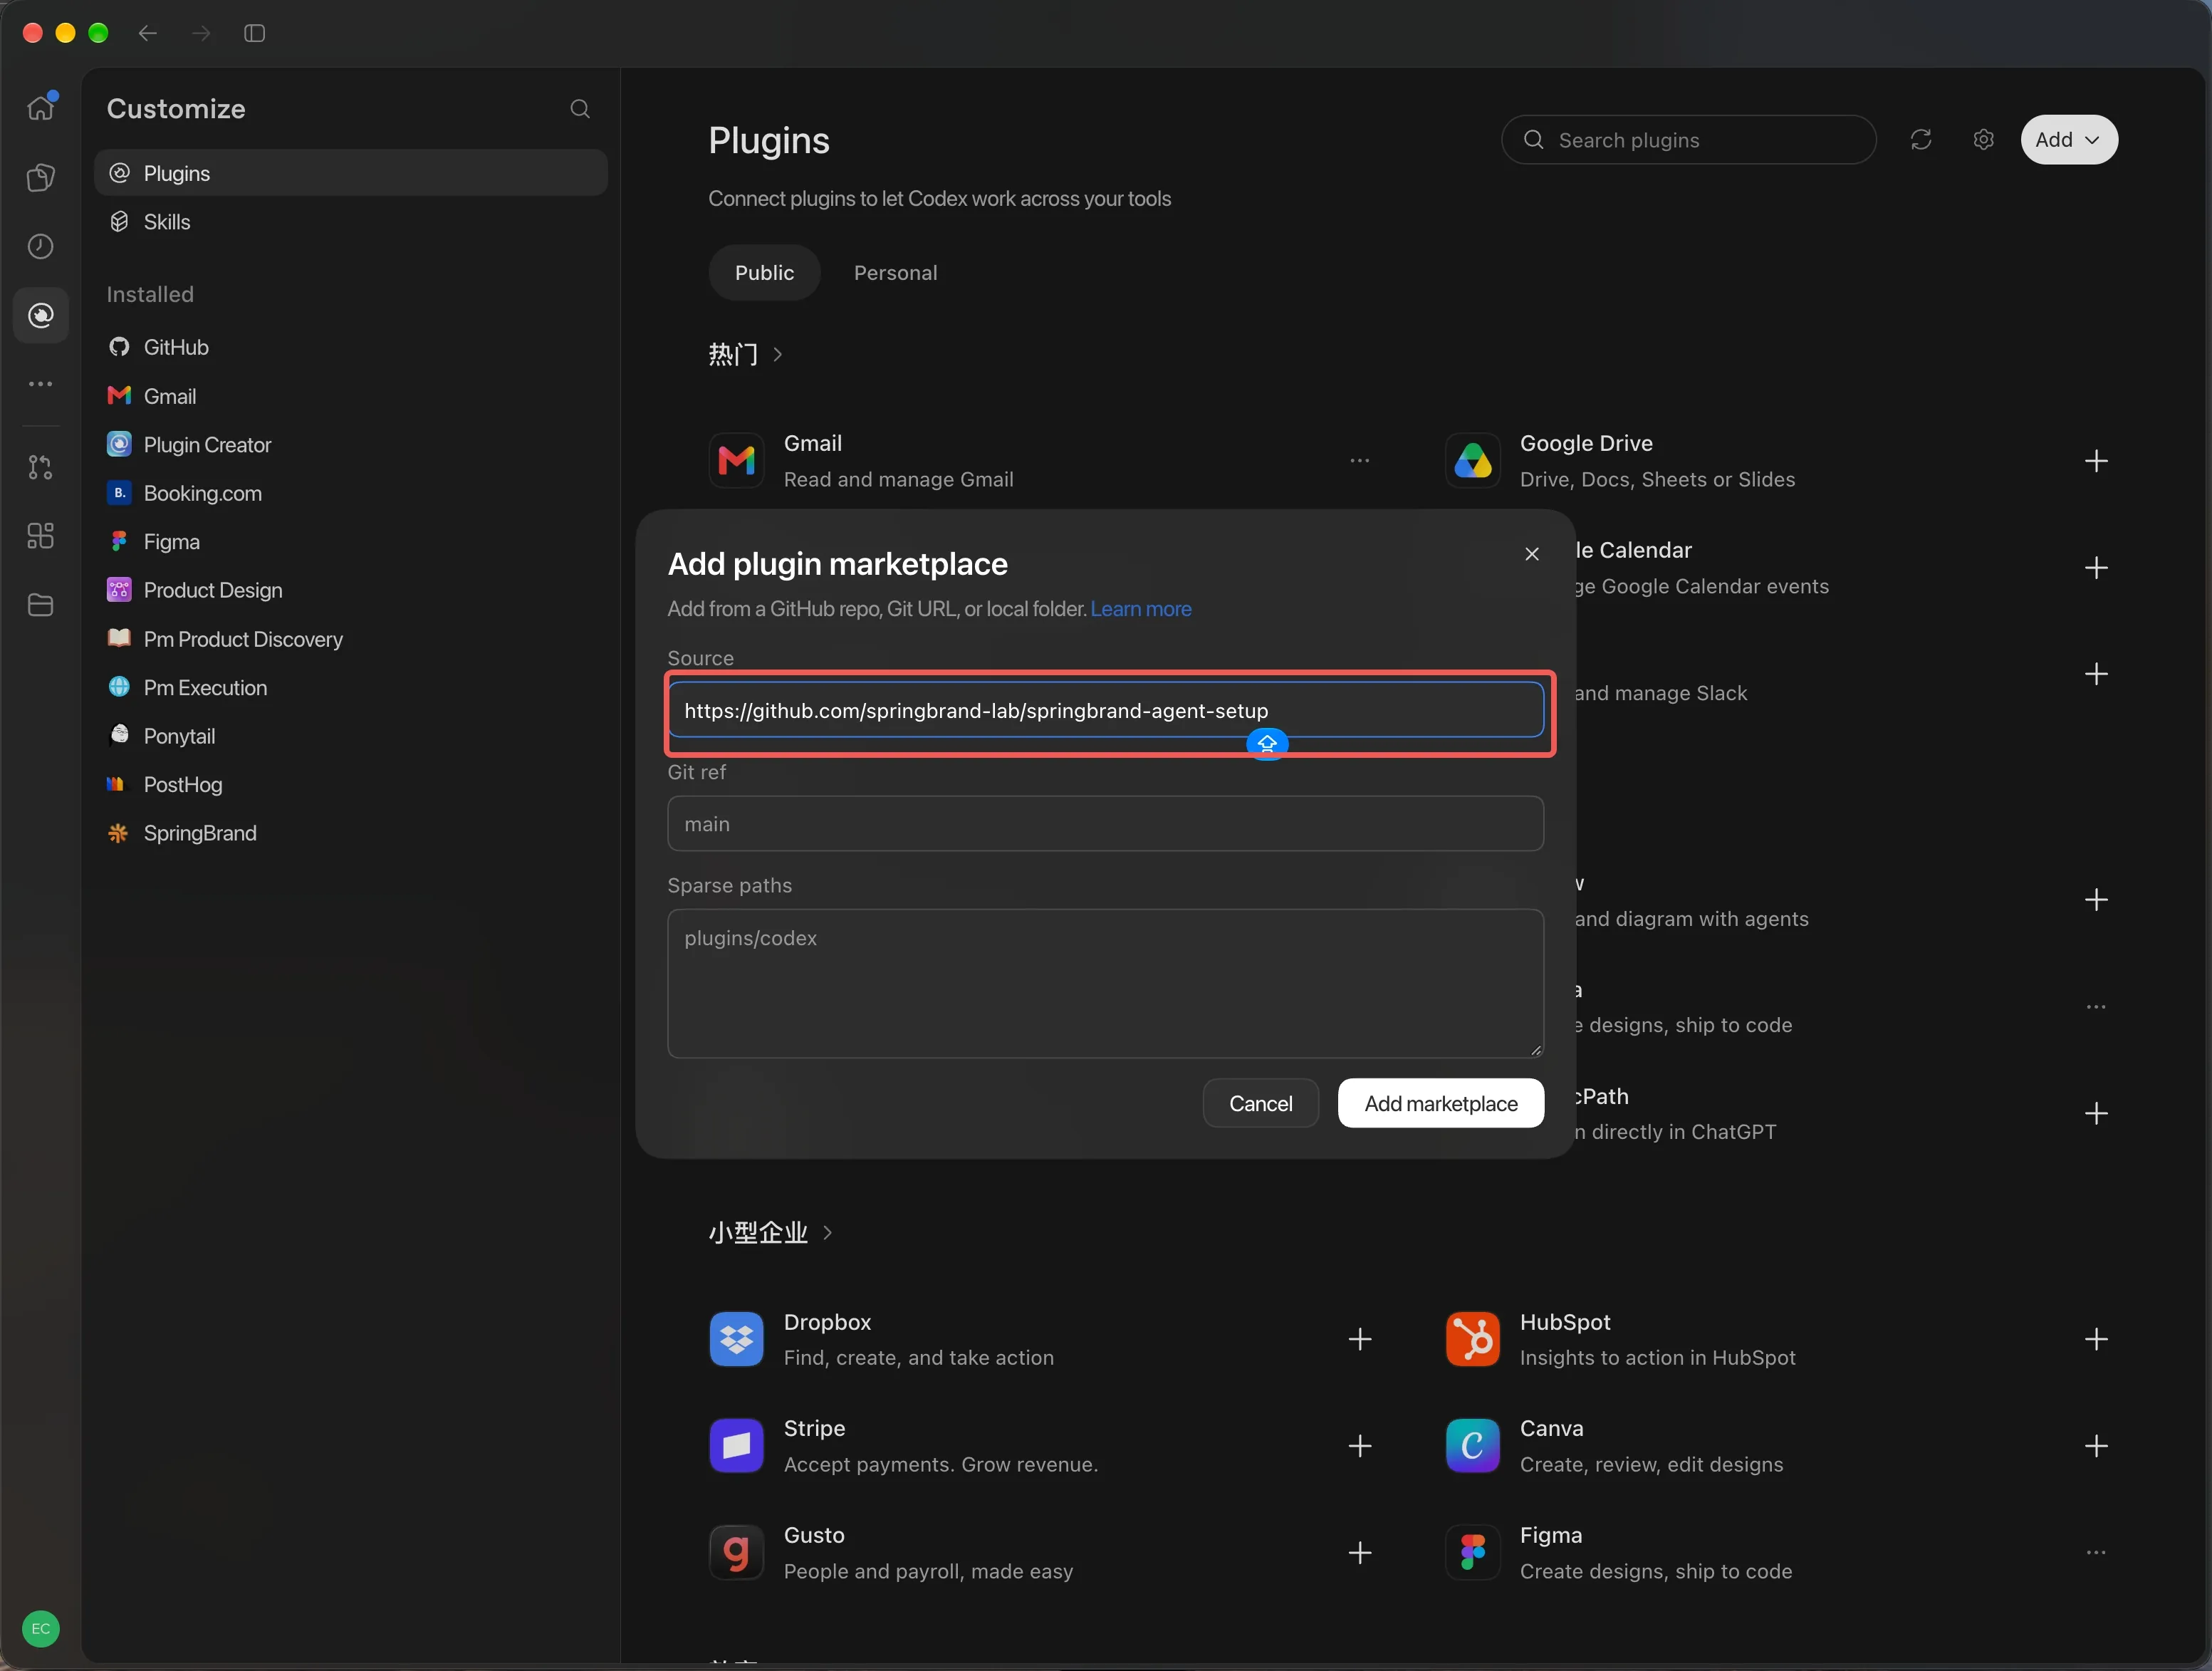This screenshot has height=1671, width=2212.
Task: Open installed Pm Product Discovery plugin
Action: click(351, 639)
